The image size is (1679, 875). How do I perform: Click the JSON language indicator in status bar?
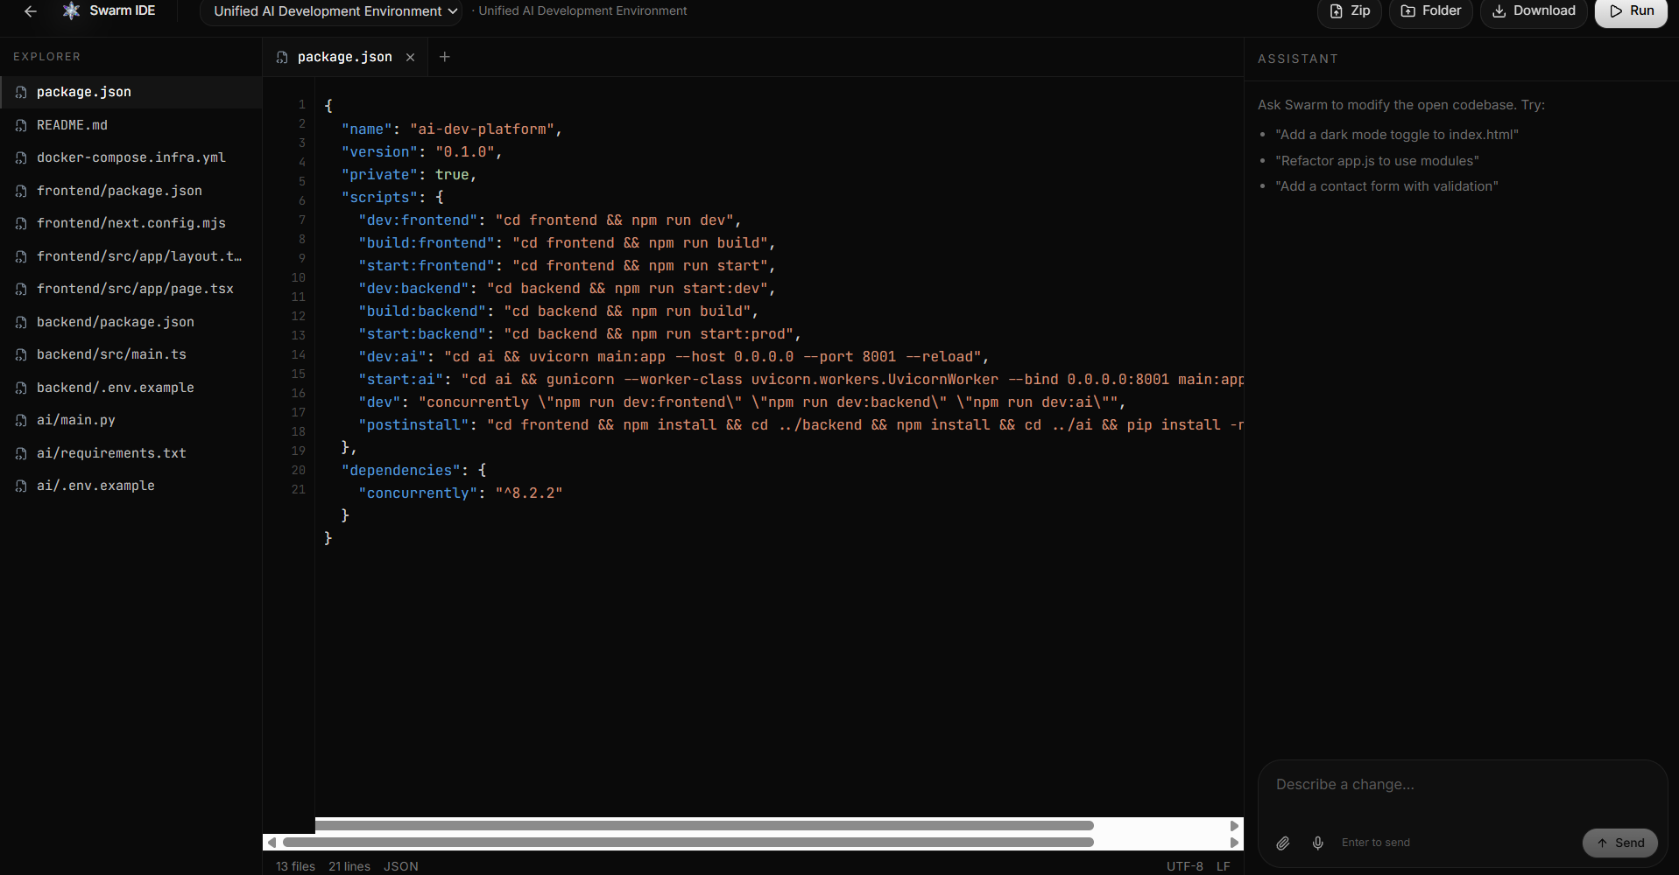(401, 866)
